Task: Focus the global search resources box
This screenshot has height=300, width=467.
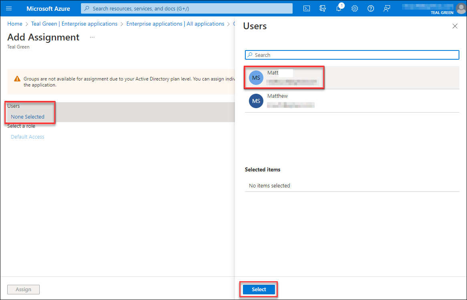Action: pos(187,8)
